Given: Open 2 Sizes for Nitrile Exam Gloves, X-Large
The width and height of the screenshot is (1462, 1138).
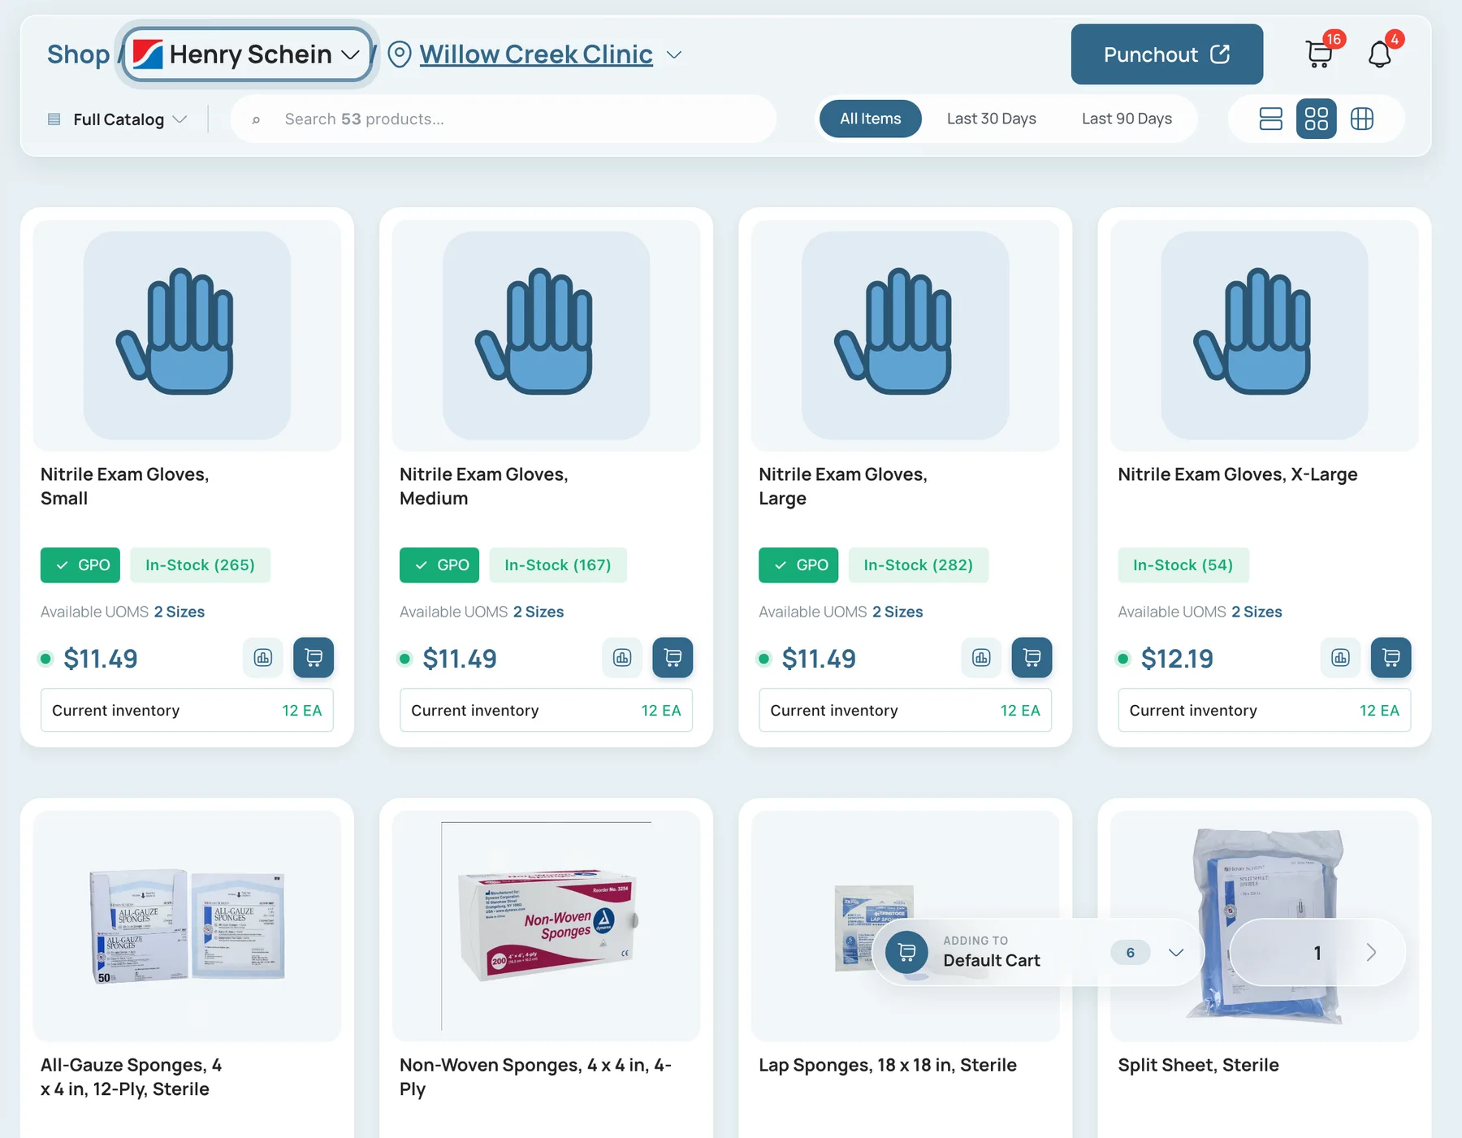Looking at the screenshot, I should click(1257, 612).
